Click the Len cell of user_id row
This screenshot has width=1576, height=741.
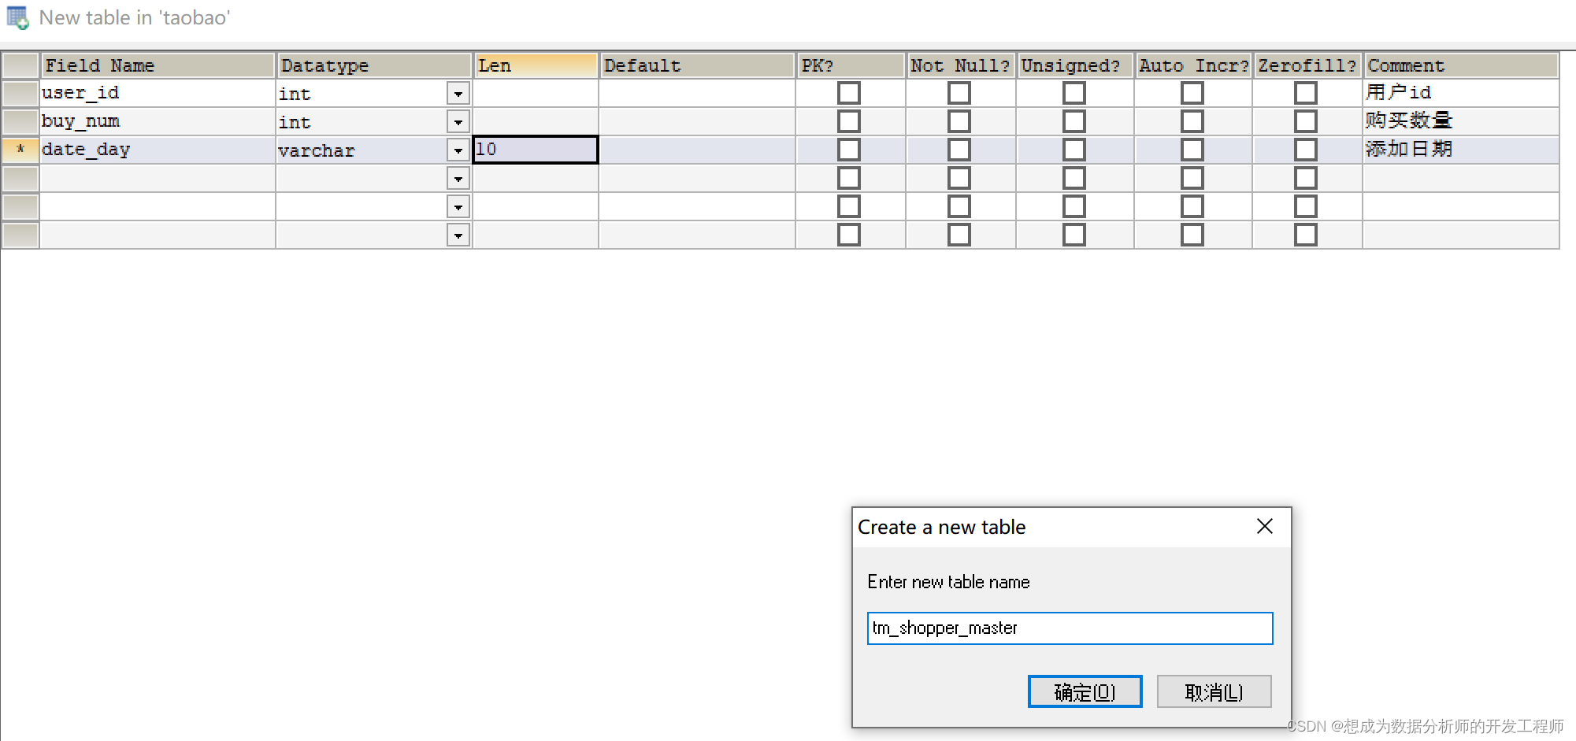536,93
